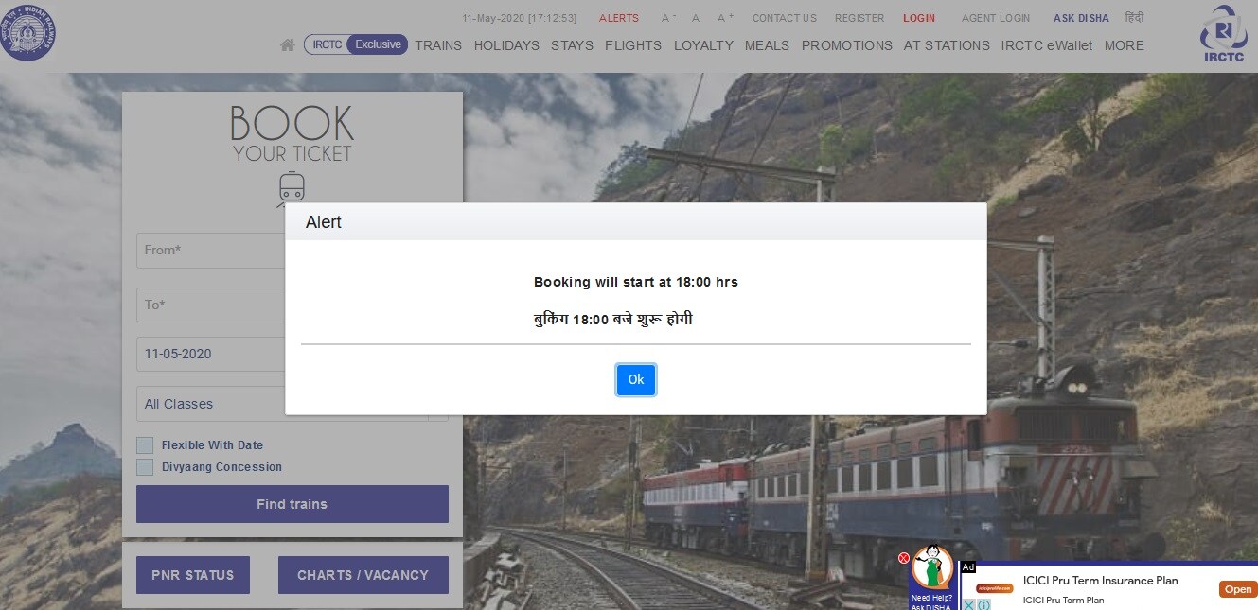Click the Open button on the ad
Screen dimensions: 1258x610
coord(1238,589)
